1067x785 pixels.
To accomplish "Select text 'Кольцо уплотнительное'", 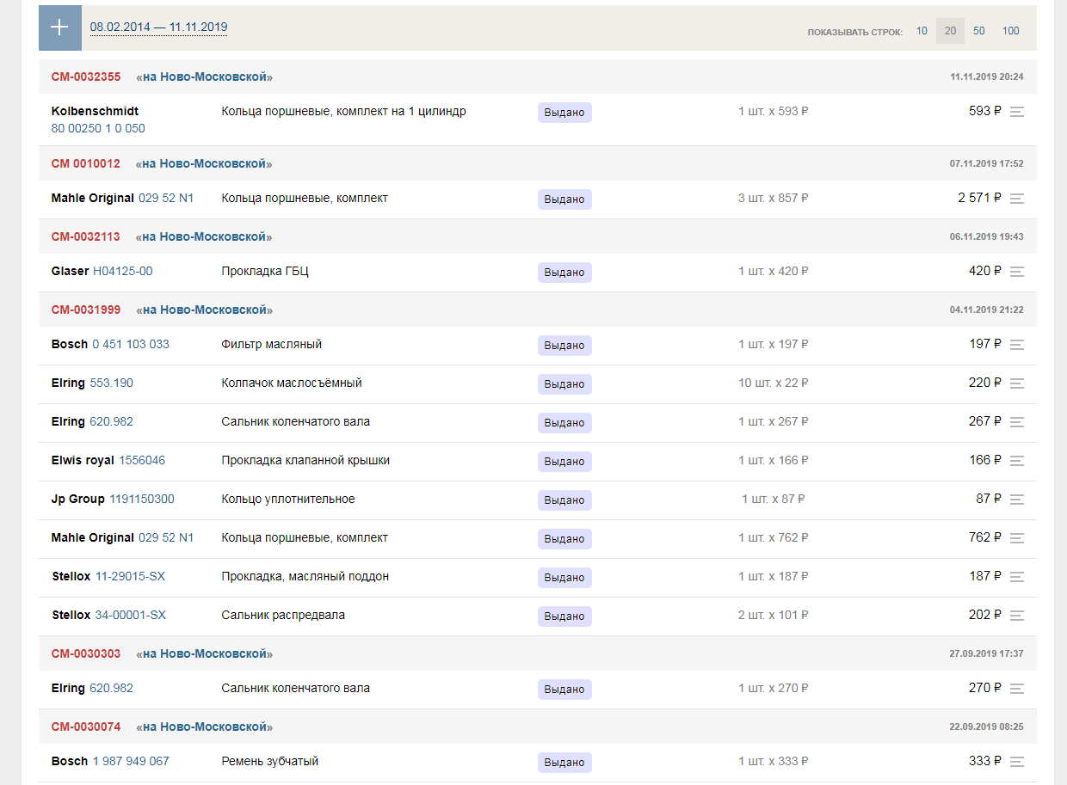I will point(288,499).
